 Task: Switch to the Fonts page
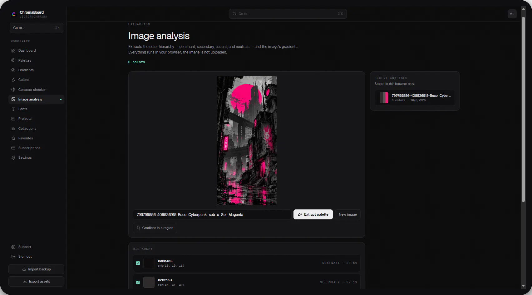tap(36, 109)
